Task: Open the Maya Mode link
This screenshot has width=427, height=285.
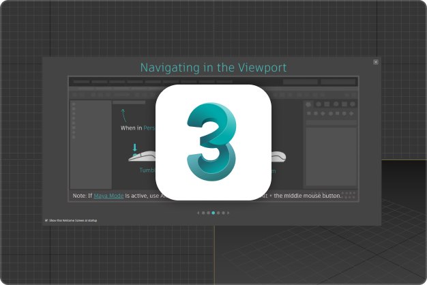Action: [108, 196]
